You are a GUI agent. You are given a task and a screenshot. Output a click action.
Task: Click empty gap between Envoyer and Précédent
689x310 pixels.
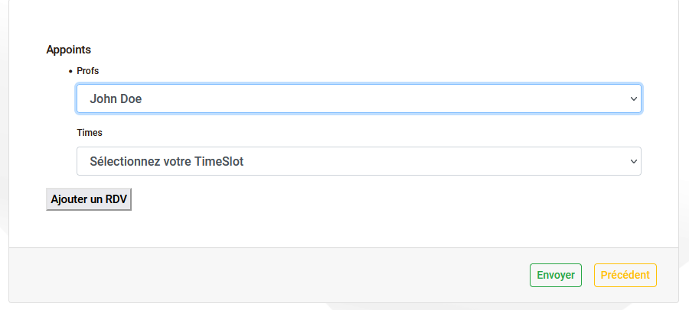(x=588, y=275)
